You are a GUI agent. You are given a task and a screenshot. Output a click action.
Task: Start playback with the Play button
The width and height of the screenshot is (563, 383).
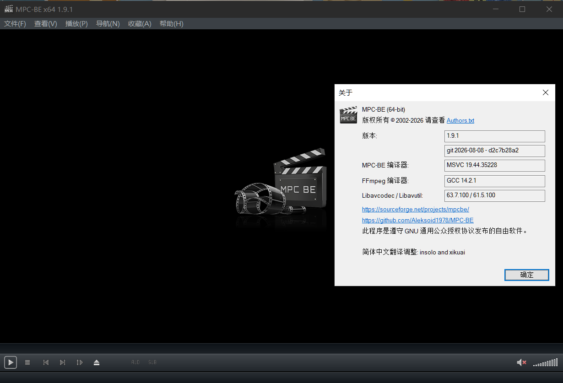point(11,362)
